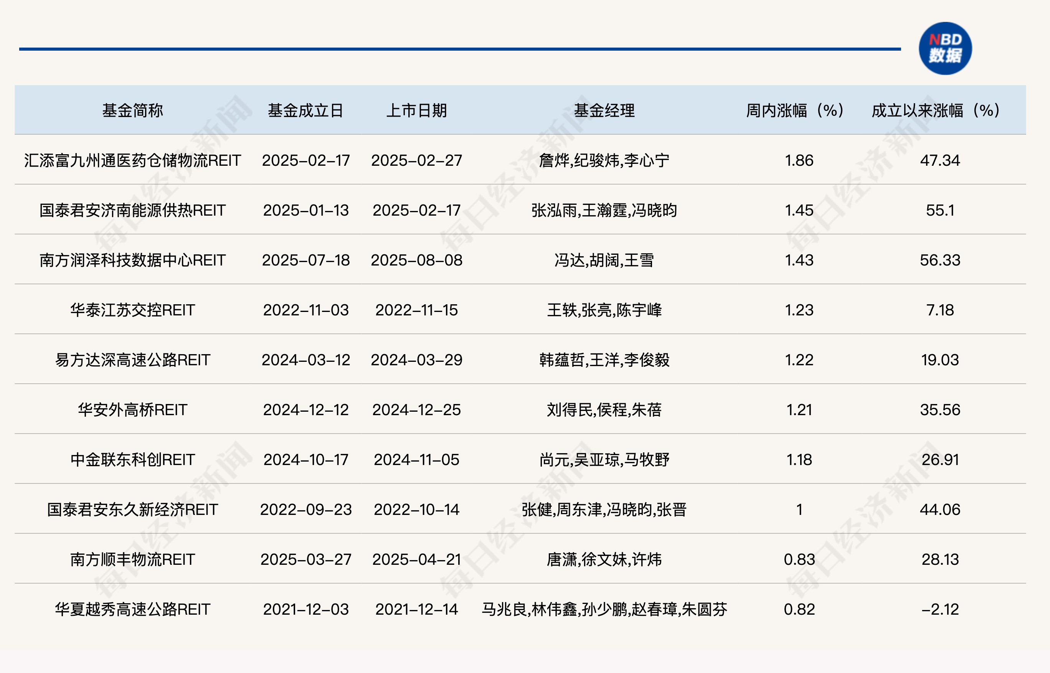Click 华泰江苏交控REIT fund name
Viewport: 1050px width, 673px height.
tap(132, 310)
